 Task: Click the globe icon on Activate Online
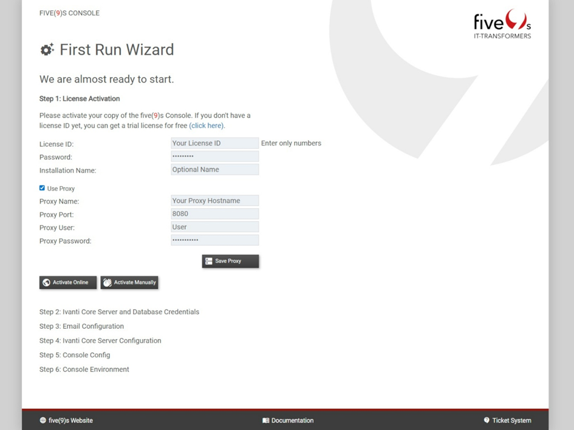pos(47,282)
